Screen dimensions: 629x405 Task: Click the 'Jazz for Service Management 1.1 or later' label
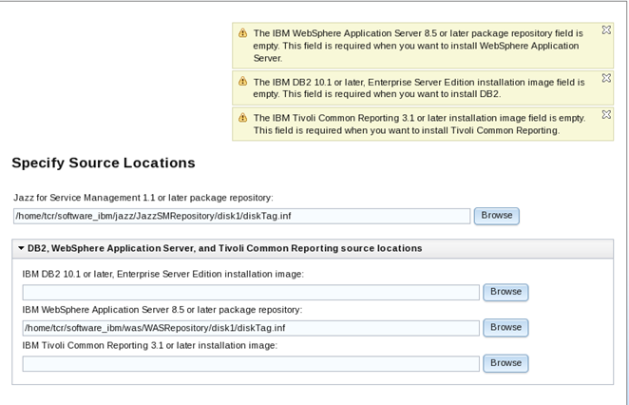click(143, 198)
